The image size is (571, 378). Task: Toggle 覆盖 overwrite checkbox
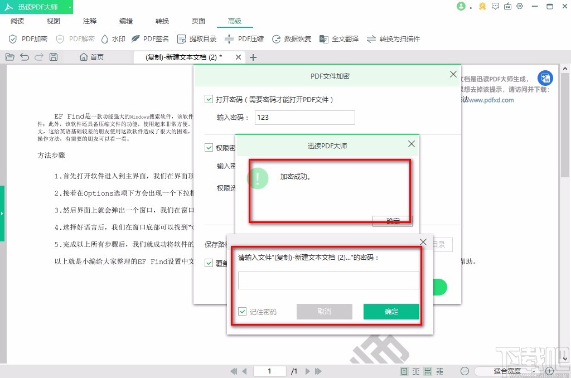click(209, 263)
